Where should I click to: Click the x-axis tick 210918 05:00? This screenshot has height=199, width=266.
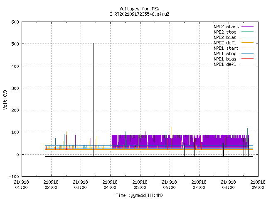tap(140, 185)
